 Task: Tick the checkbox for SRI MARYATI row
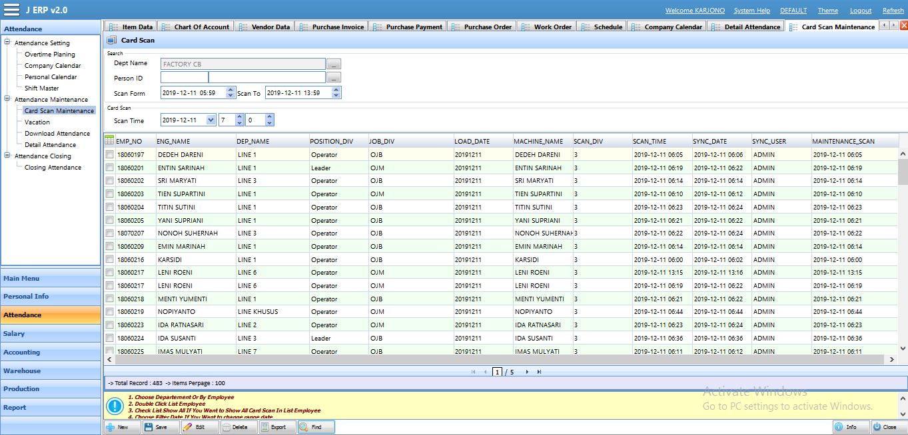pyautogui.click(x=109, y=181)
